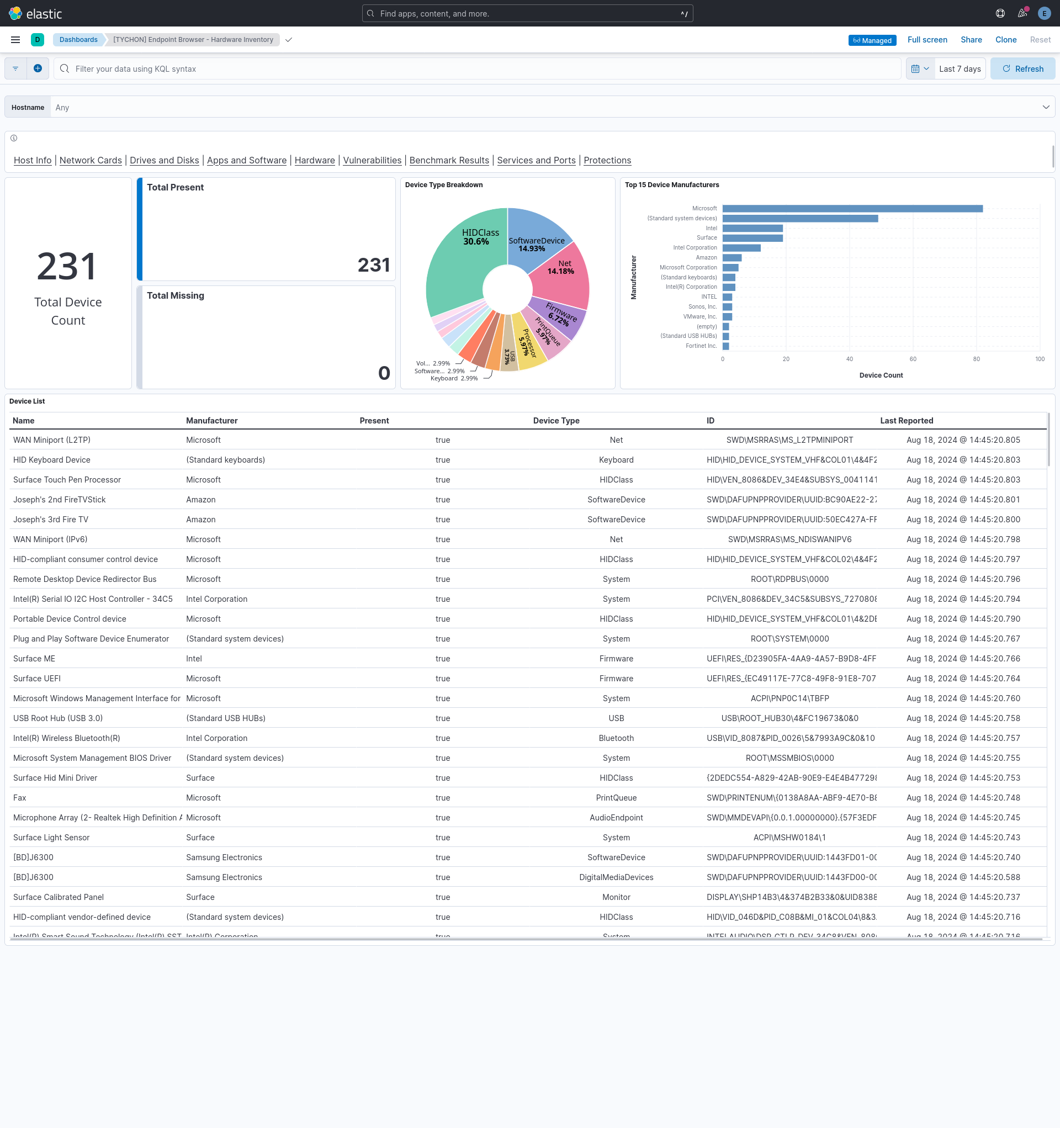Viewport: 1060px width, 1128px height.
Task: Click the Sonos, Inc. manufacturer bar
Action: pos(728,307)
